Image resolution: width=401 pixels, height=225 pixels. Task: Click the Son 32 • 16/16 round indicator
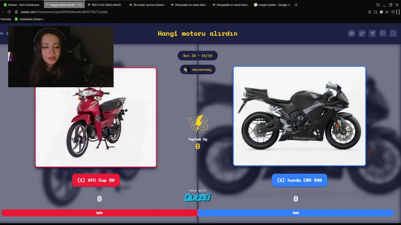click(198, 56)
